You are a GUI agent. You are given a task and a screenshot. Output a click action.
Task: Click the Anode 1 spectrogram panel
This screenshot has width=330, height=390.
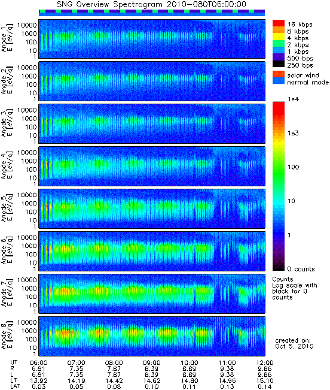[x=152, y=39]
